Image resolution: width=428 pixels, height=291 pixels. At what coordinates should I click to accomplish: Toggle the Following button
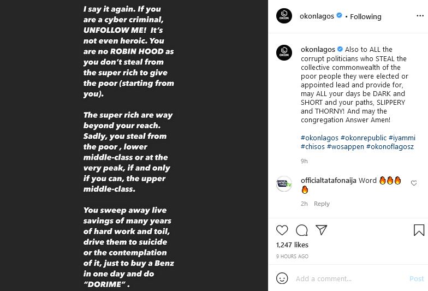coord(366,16)
